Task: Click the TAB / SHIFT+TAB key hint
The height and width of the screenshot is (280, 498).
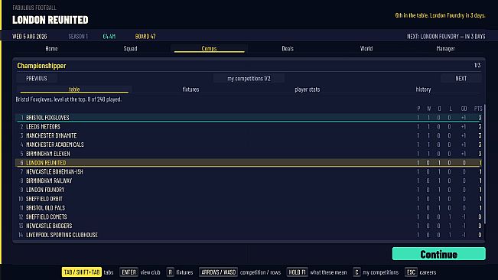Action: tap(82, 272)
